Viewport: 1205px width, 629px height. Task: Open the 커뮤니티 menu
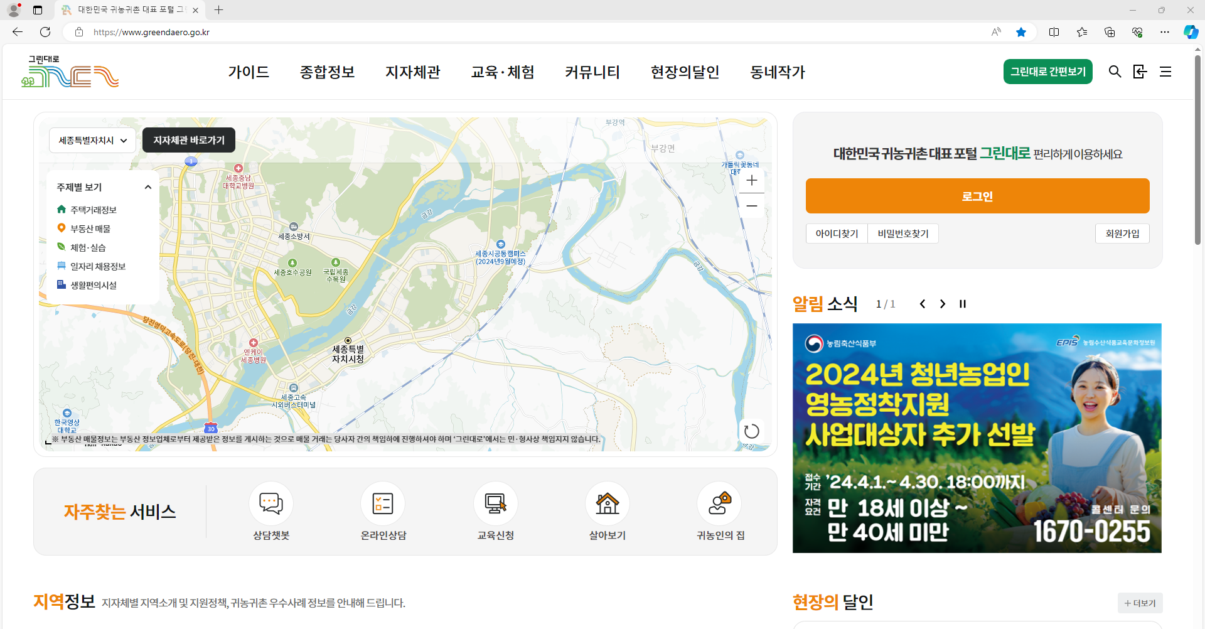point(592,72)
